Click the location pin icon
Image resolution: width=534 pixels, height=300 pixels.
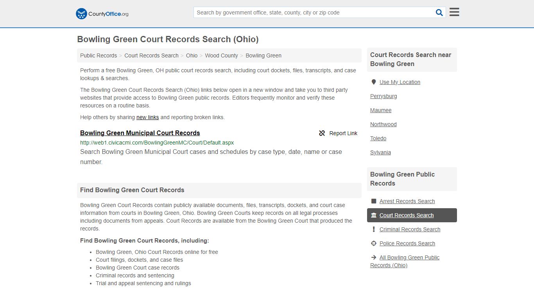(x=374, y=82)
